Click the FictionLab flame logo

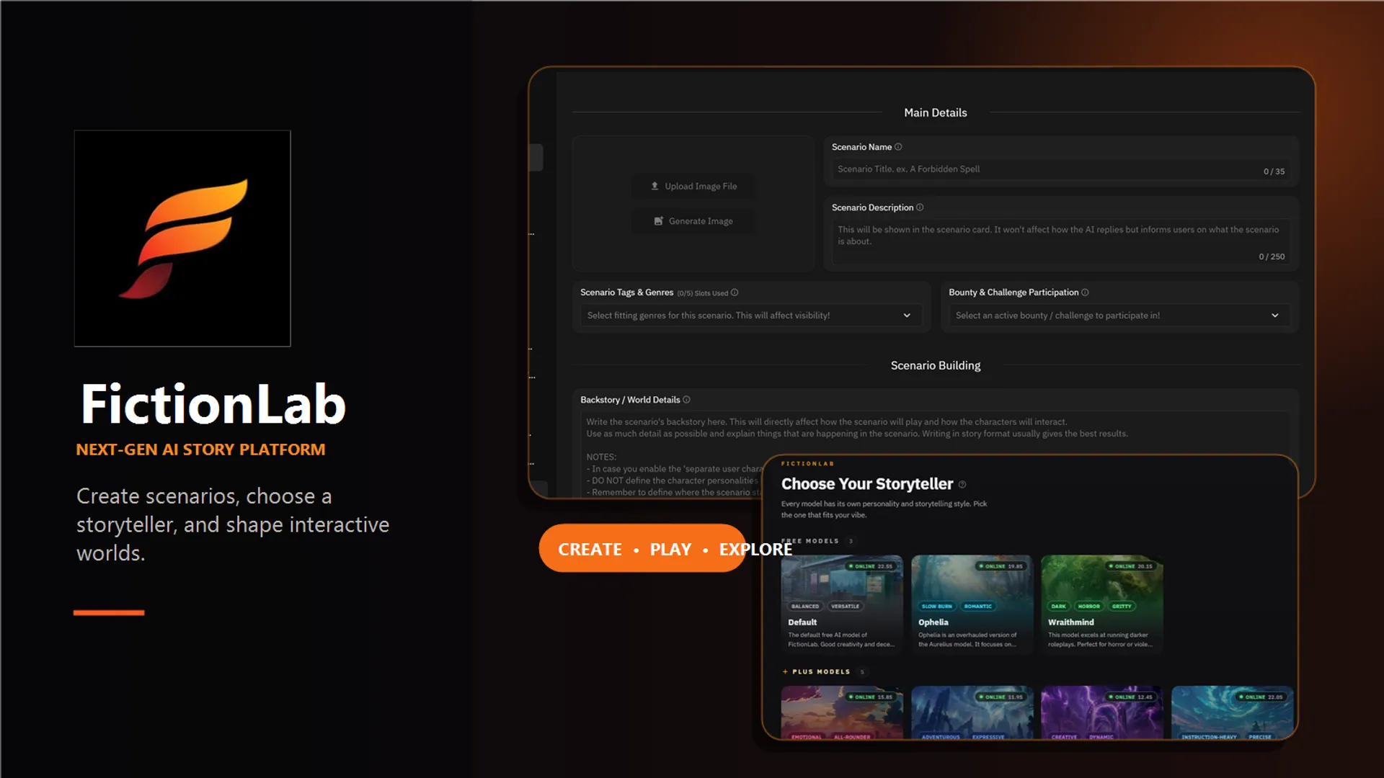click(x=182, y=238)
